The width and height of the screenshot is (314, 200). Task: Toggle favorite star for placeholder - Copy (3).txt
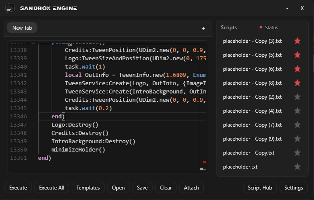point(297,41)
